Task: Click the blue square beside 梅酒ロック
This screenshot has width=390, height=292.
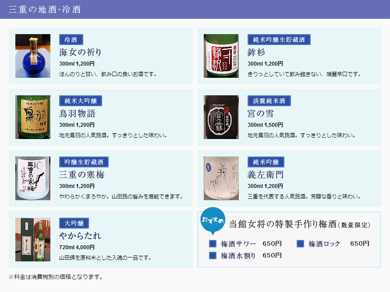Action: (x=301, y=243)
